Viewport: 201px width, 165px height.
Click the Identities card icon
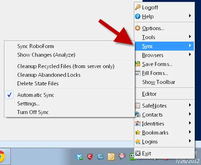pos(138,124)
